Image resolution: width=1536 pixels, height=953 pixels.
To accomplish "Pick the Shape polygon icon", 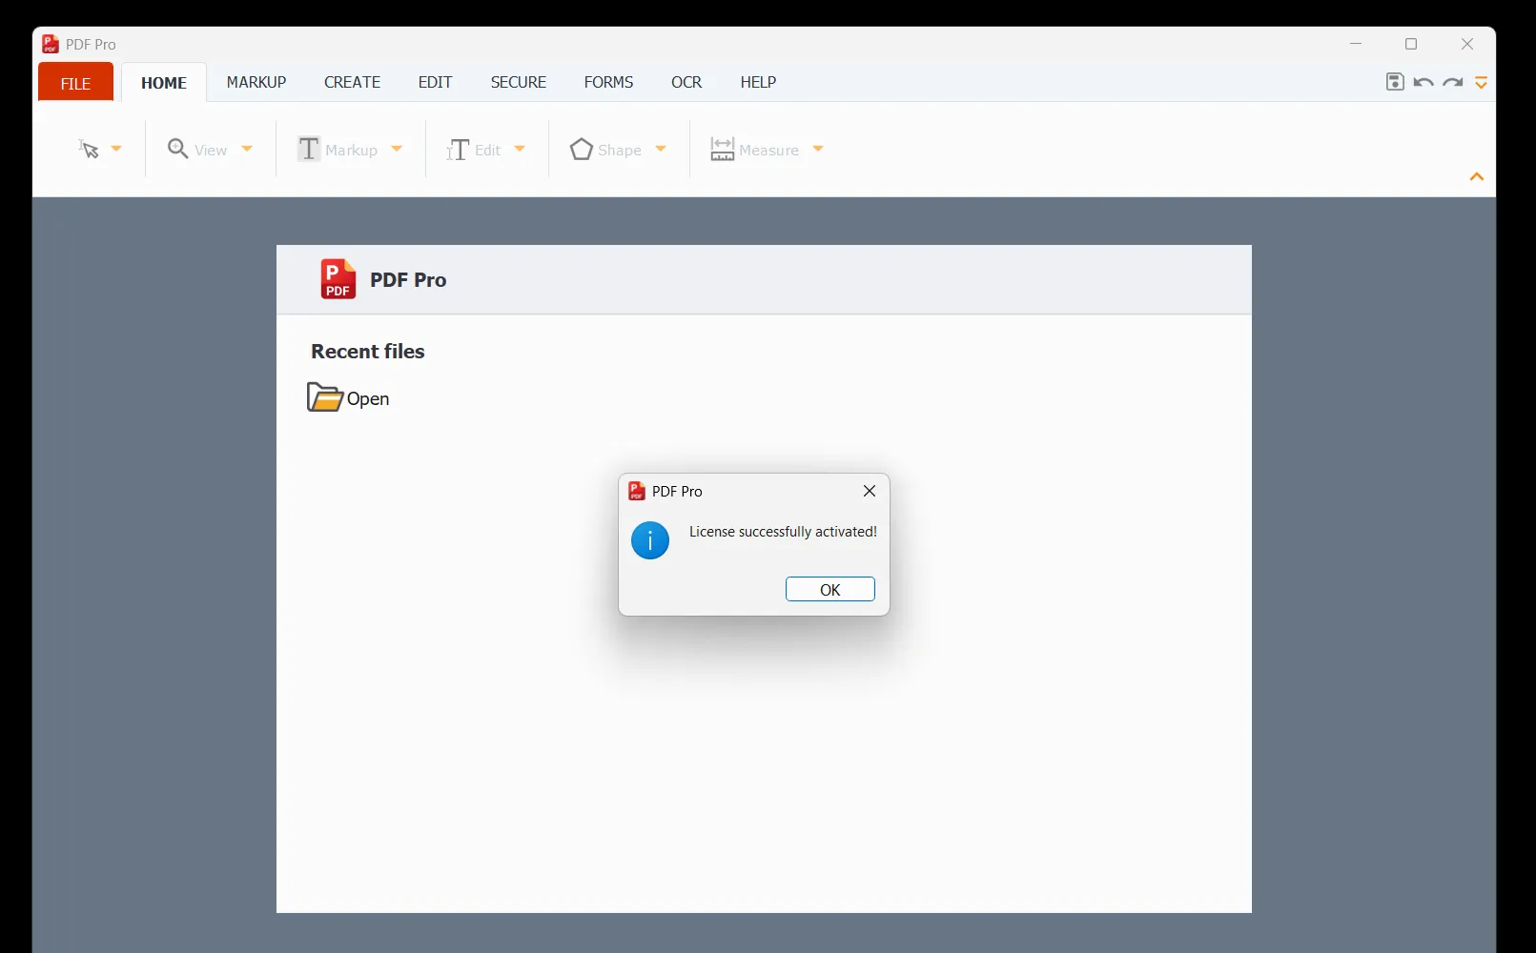I will (x=582, y=150).
